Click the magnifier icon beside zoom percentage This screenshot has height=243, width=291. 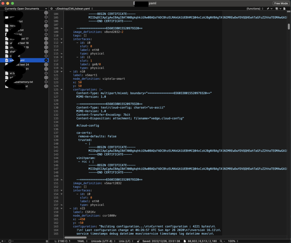pos(221,241)
